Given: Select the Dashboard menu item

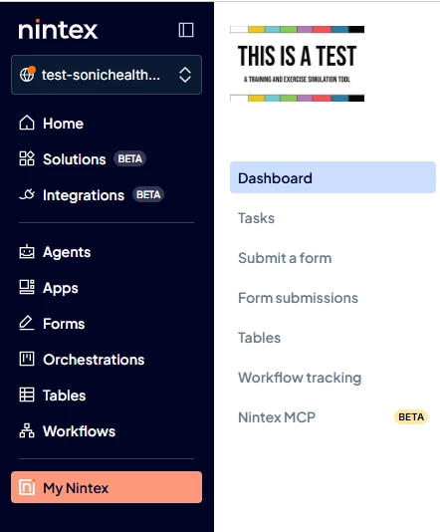Looking at the screenshot, I should point(332,177).
